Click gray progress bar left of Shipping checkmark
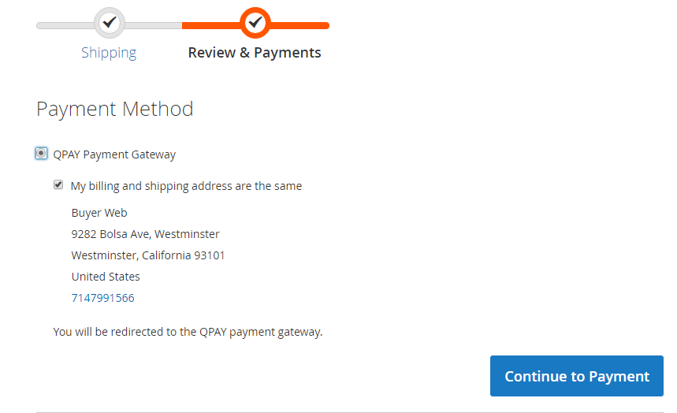This screenshot has height=413, width=677. click(65, 25)
